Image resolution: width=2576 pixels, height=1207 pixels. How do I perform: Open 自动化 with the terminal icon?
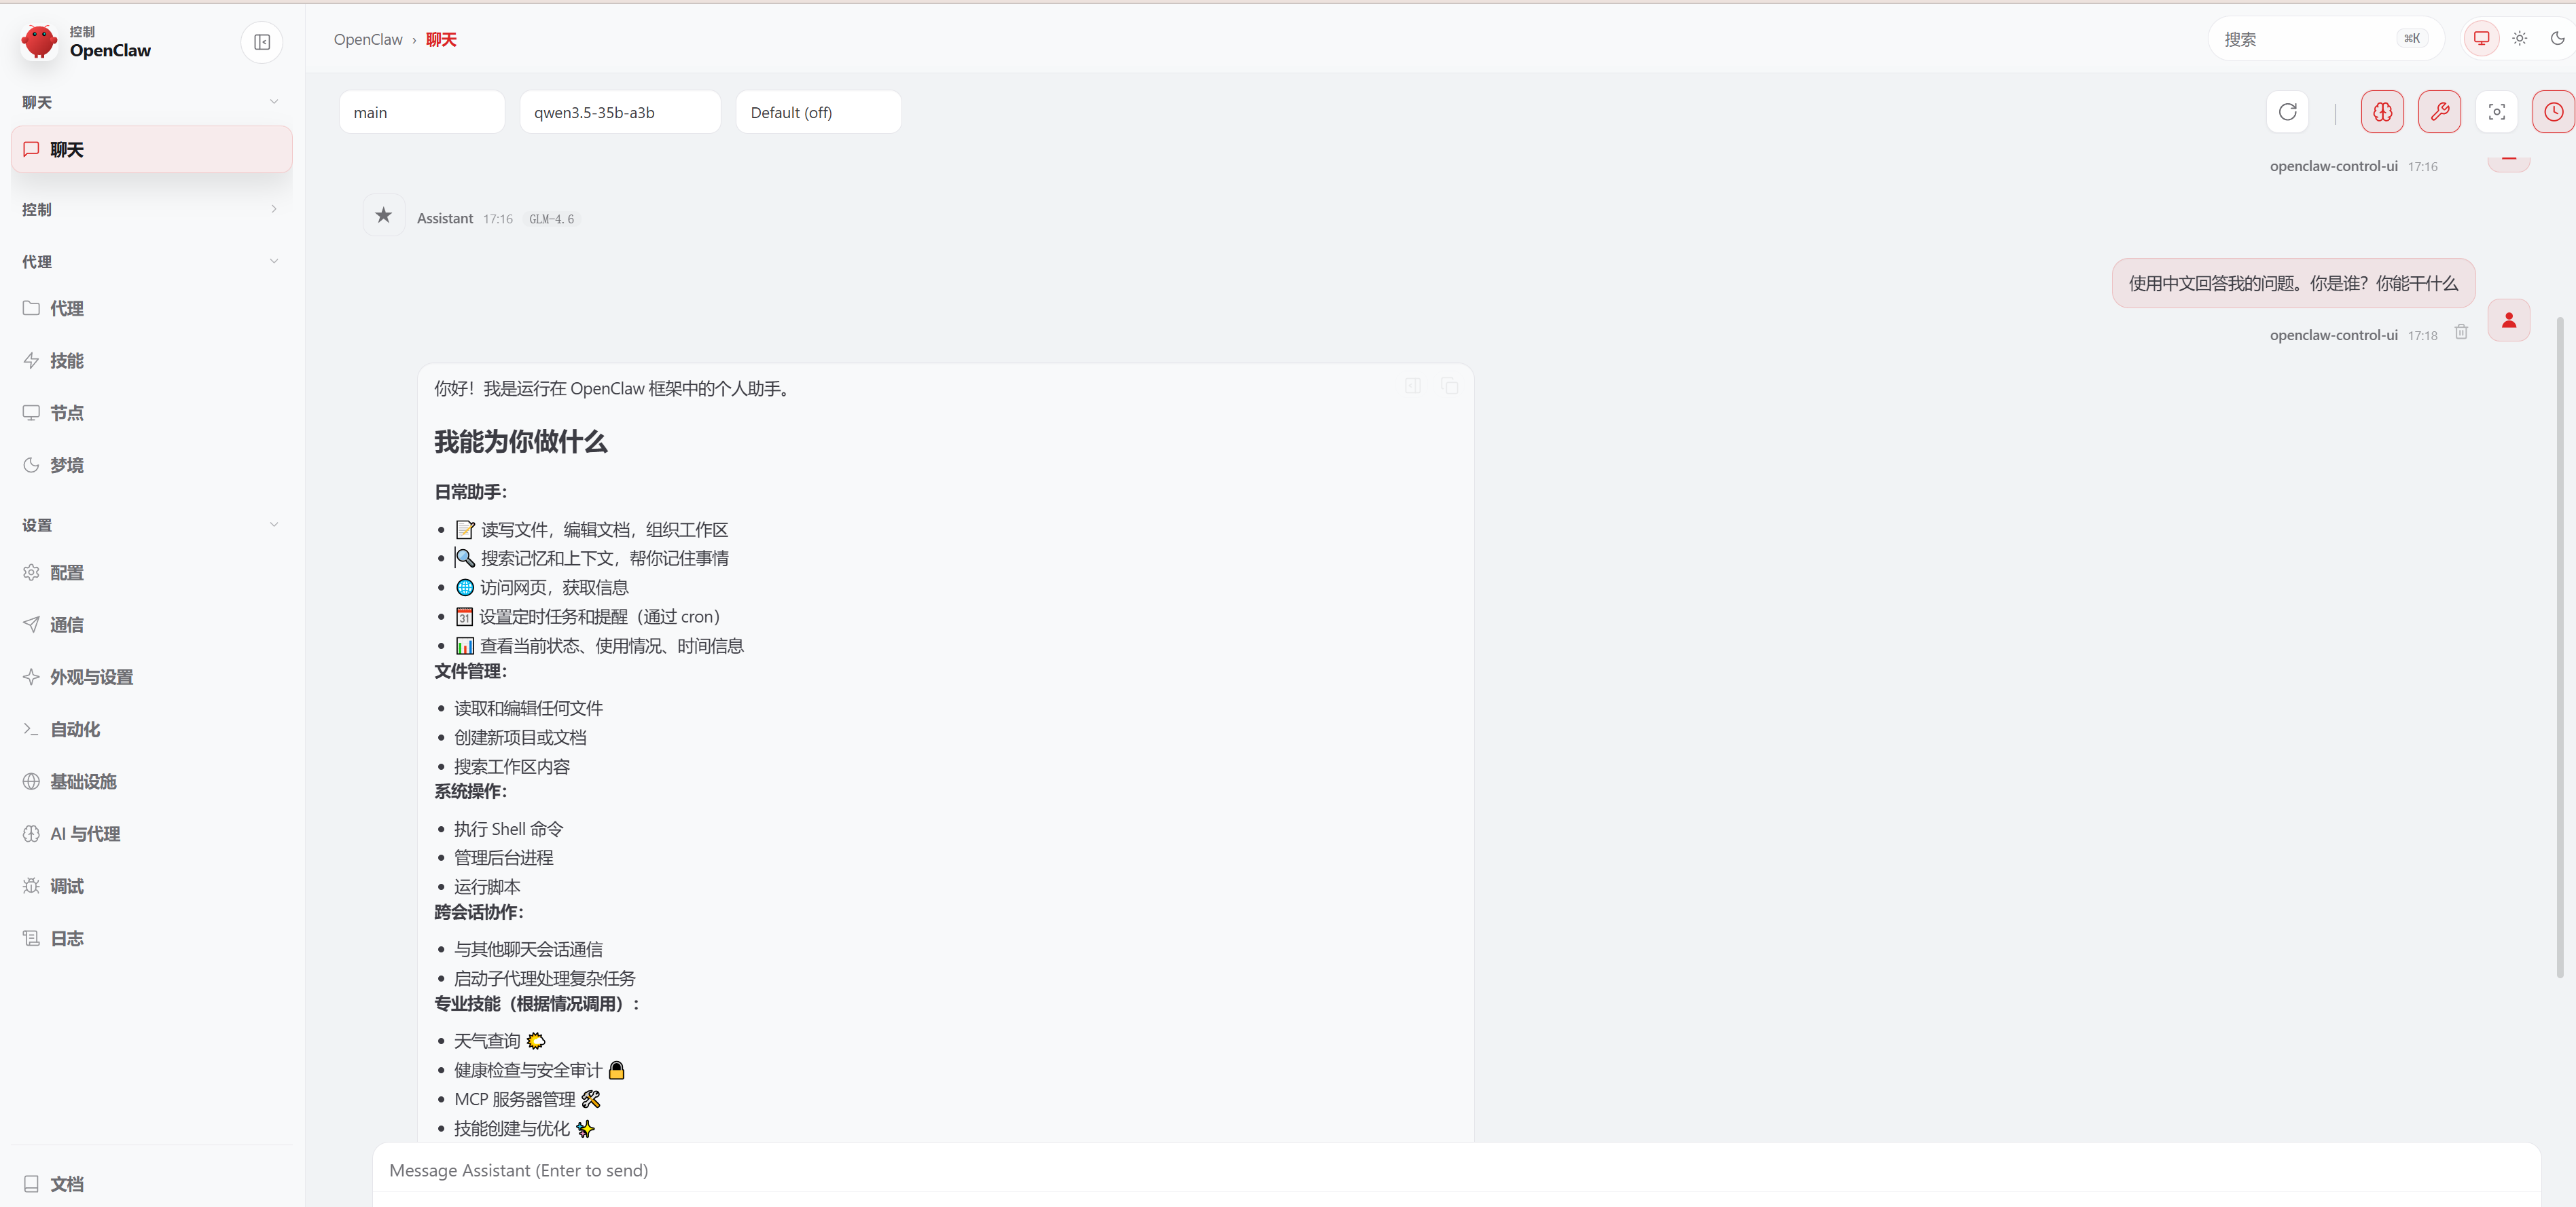click(152, 729)
